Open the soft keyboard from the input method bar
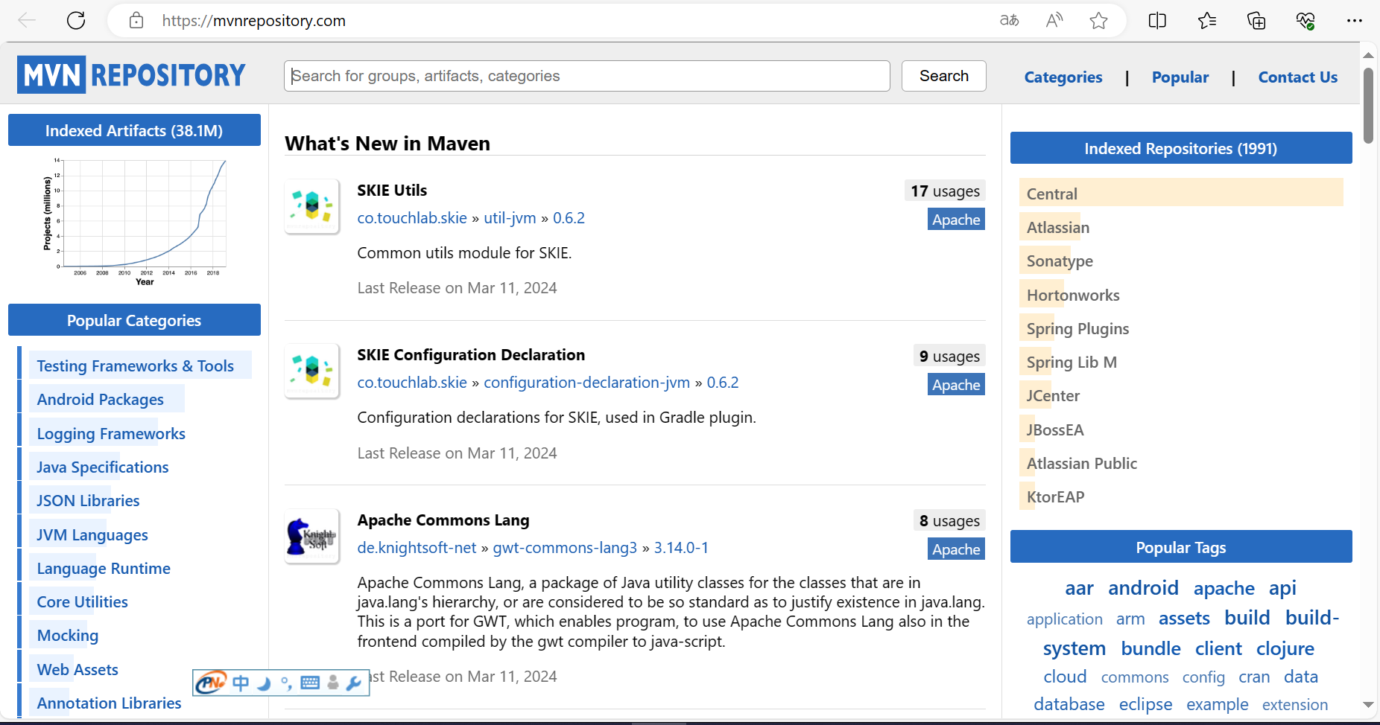This screenshot has width=1380, height=725. click(310, 683)
